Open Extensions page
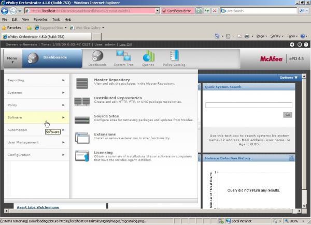 (x=105, y=134)
